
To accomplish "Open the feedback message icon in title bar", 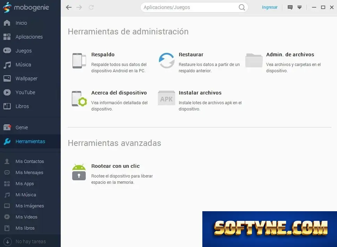I will click(290, 7).
